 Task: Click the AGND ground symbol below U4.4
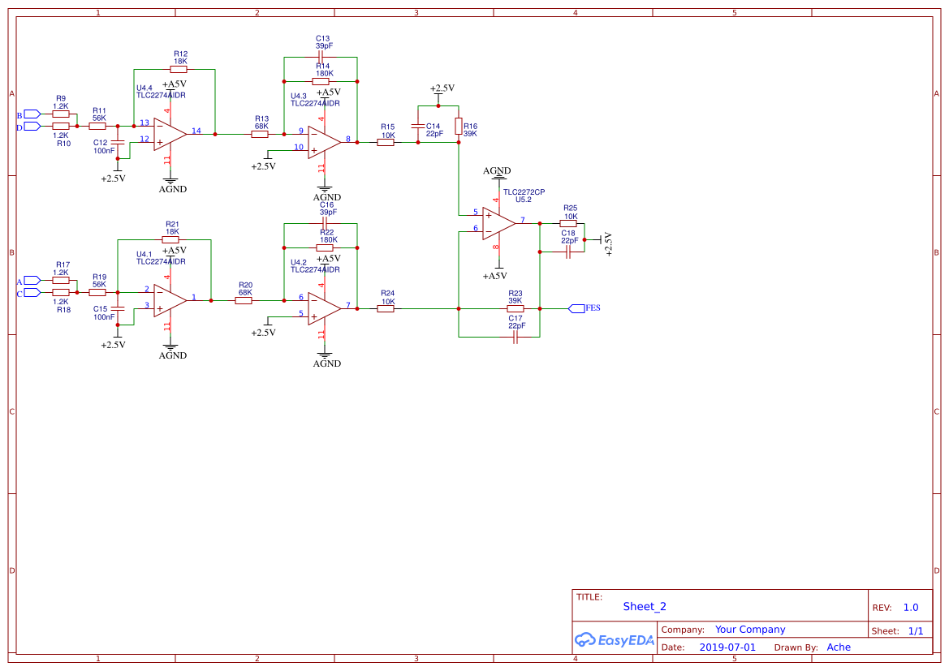(x=172, y=180)
